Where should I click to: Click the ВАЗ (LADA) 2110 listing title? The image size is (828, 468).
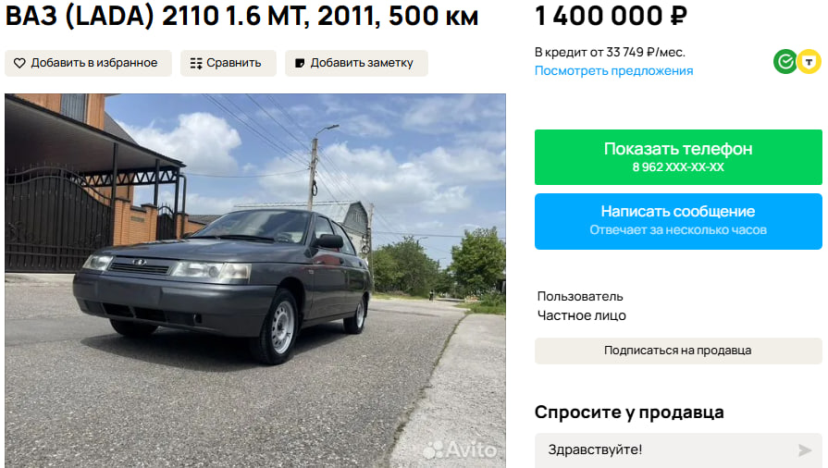click(241, 17)
